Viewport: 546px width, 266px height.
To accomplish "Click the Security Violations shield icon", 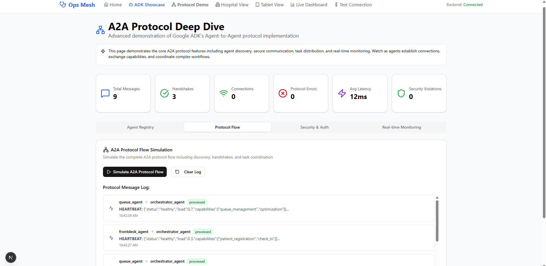I will pos(401,93).
